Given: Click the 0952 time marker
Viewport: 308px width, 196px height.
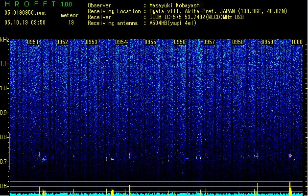Looking at the screenshot, I should tap(62, 42).
